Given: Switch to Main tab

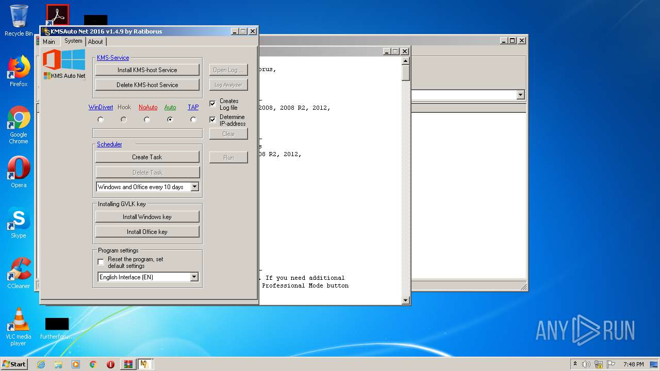Looking at the screenshot, I should pyautogui.click(x=49, y=42).
